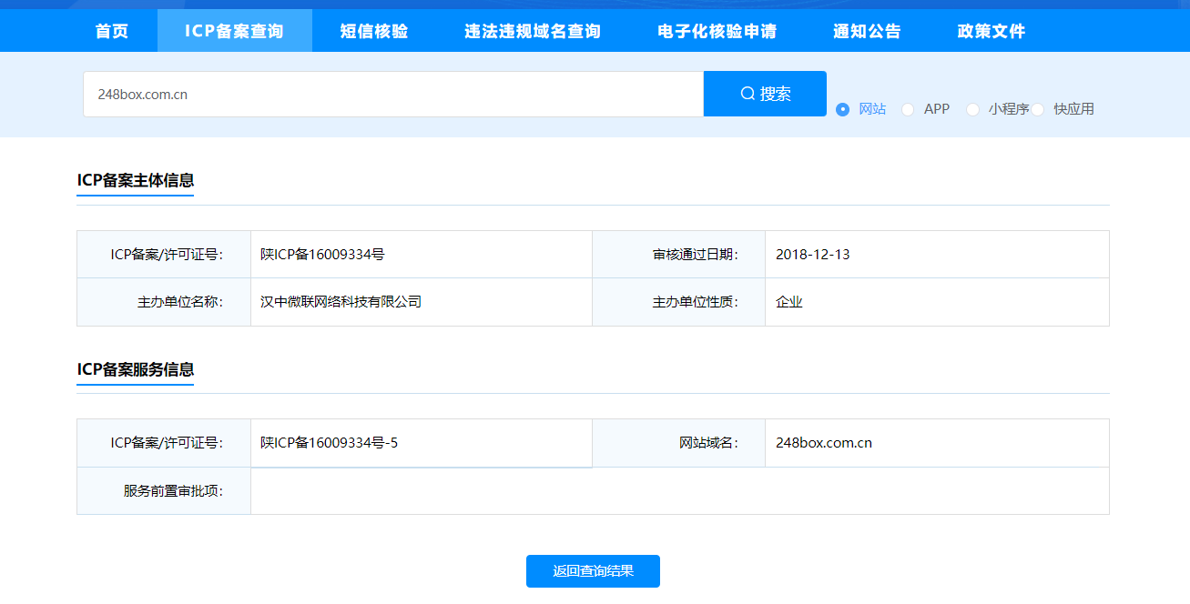Click 返回查询结果 button

click(593, 571)
